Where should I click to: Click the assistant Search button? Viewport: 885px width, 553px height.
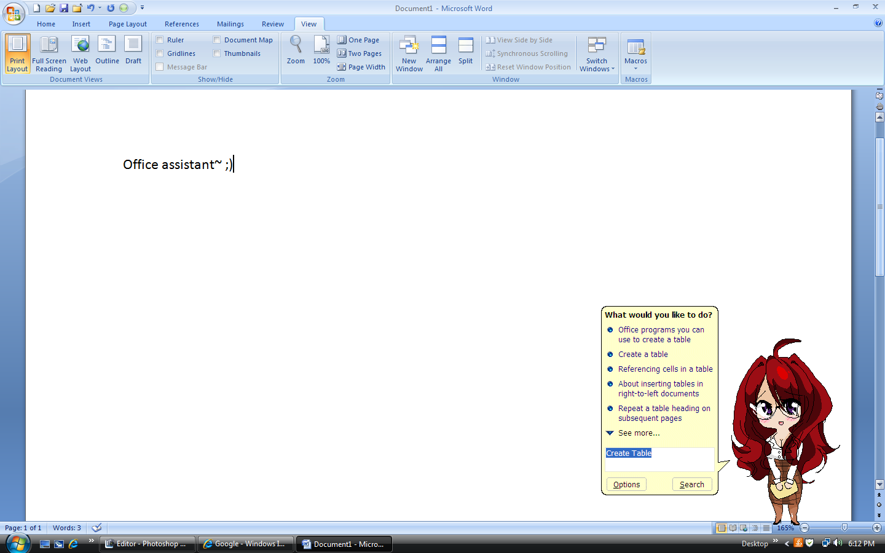tap(692, 484)
